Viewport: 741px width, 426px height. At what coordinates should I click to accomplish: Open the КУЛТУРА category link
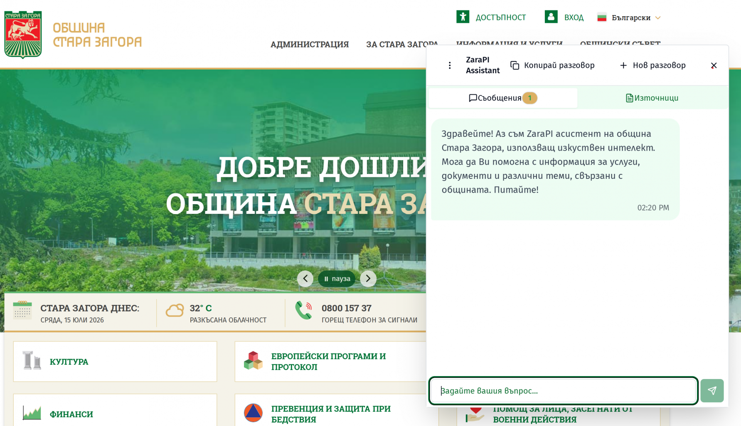point(69,362)
